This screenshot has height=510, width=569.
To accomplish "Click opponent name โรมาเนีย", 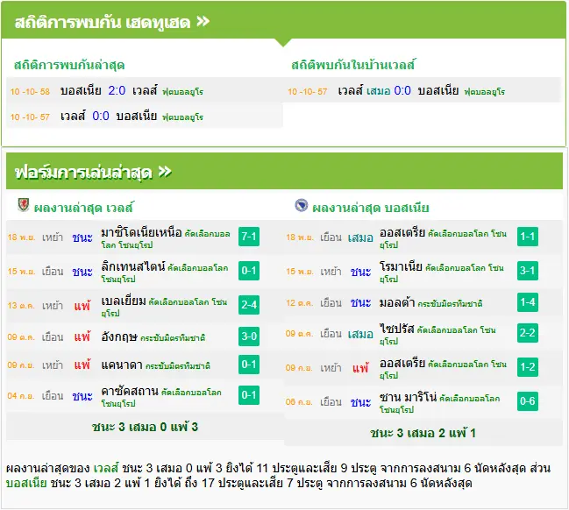I will (401, 266).
